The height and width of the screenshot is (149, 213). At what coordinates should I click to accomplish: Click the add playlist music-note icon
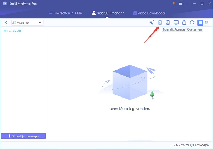(x=152, y=23)
